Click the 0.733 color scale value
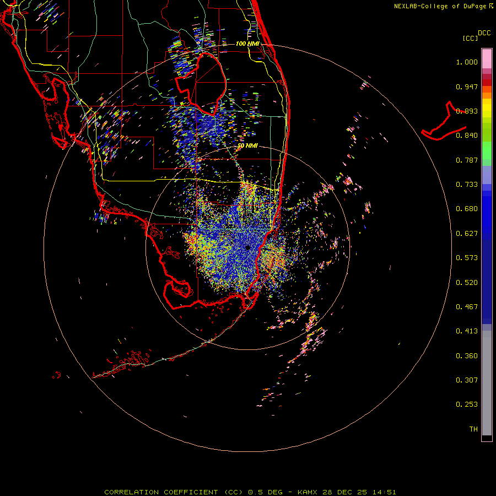This screenshot has height=496, width=496. [467, 185]
